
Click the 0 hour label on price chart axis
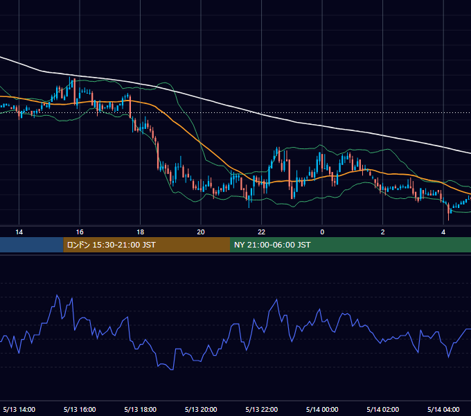322,232
